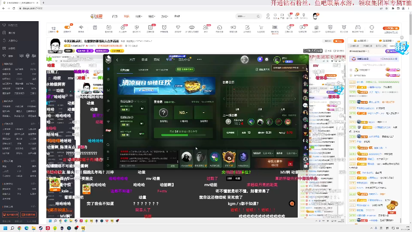412x232 pixels.
Task: Open the watch history clock icon in header
Action: click(x=268, y=15)
